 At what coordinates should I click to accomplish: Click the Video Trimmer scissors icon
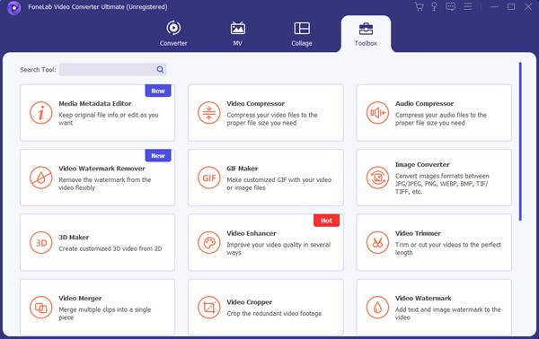tap(377, 242)
